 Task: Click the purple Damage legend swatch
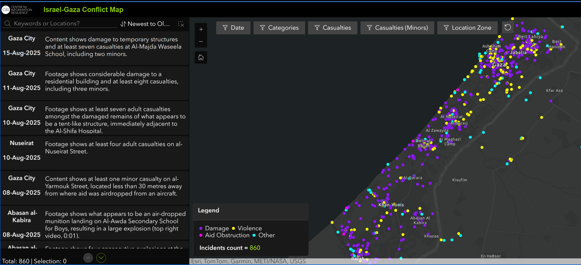[x=201, y=228]
